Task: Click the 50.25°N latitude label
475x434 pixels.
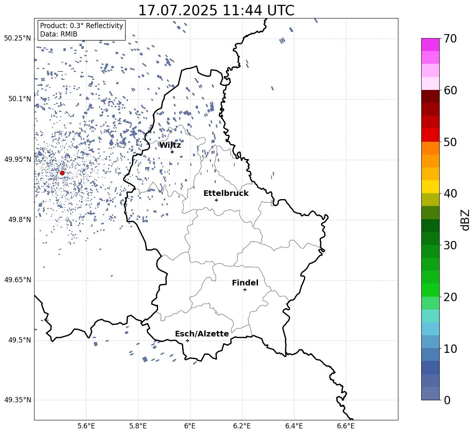Action: [x=18, y=39]
